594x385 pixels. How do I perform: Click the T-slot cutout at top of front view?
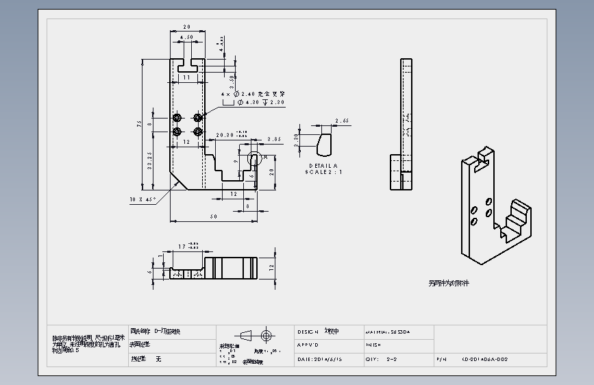188,65
